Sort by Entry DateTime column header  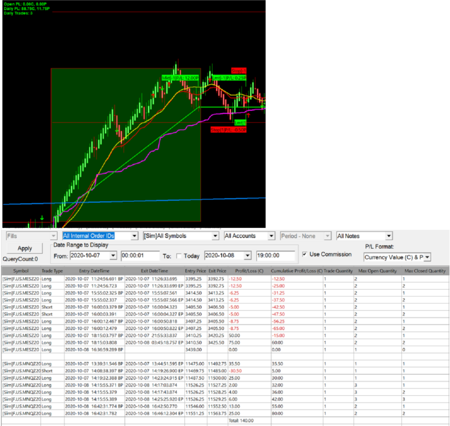[94, 271]
